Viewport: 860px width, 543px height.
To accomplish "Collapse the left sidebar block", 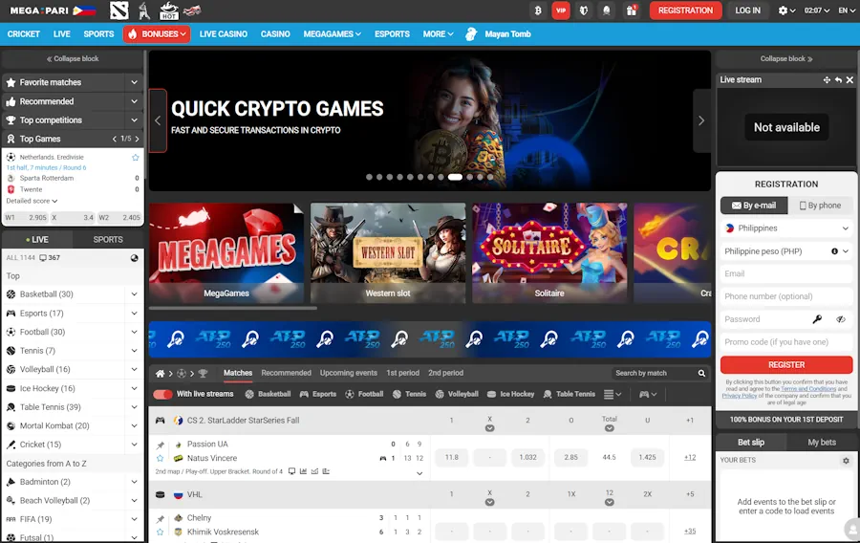I will (73, 58).
